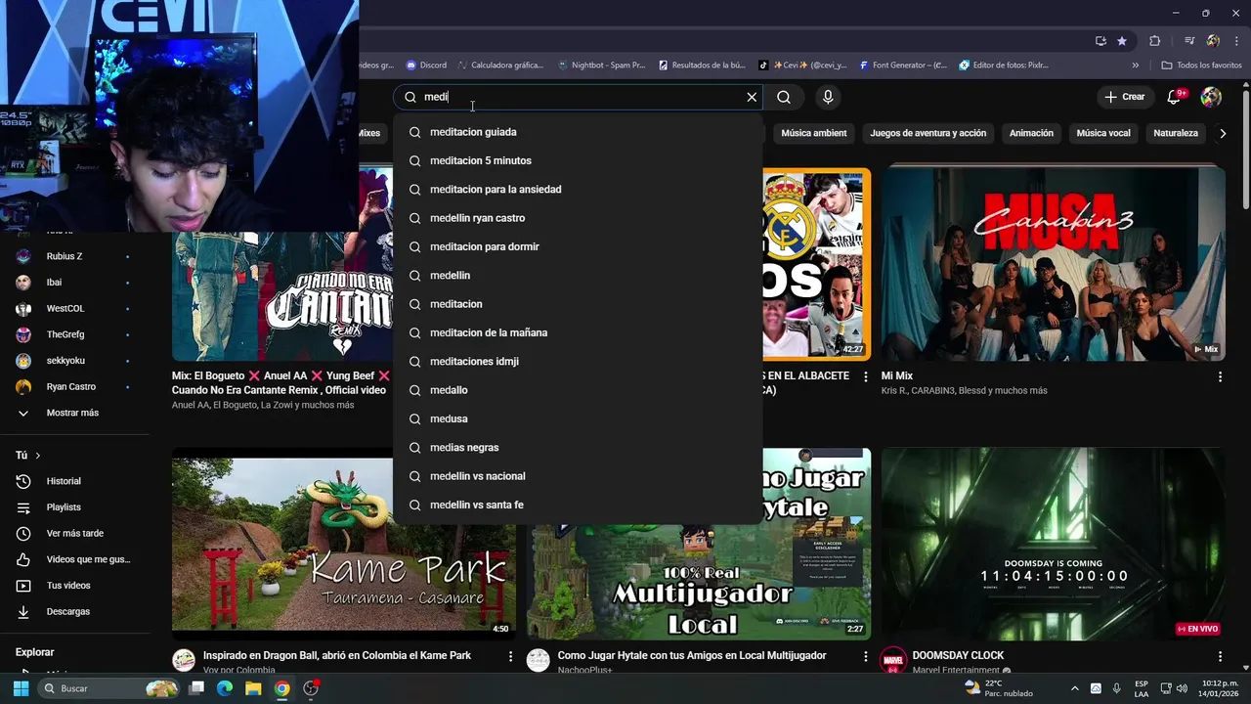Open Ver más tarde in sidebar
The width and height of the screenshot is (1251, 704).
coord(74,533)
